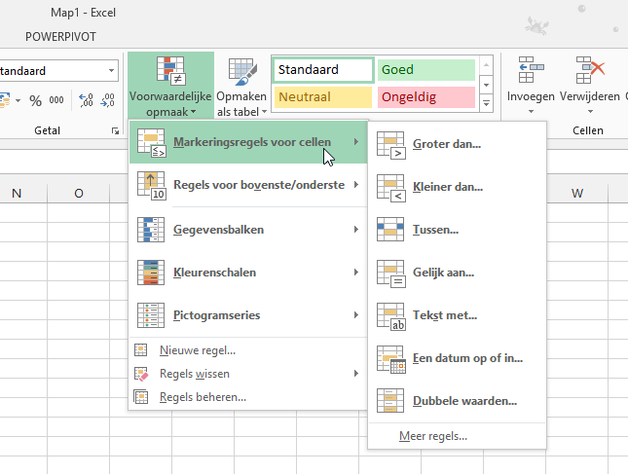Click Meer regels... at the submenu bottom
This screenshot has height=474, width=628.
click(x=433, y=436)
